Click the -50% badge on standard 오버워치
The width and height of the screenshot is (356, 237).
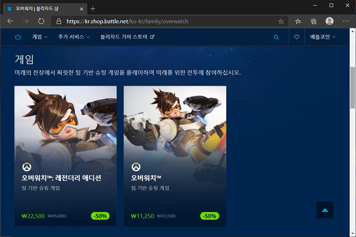(x=209, y=216)
